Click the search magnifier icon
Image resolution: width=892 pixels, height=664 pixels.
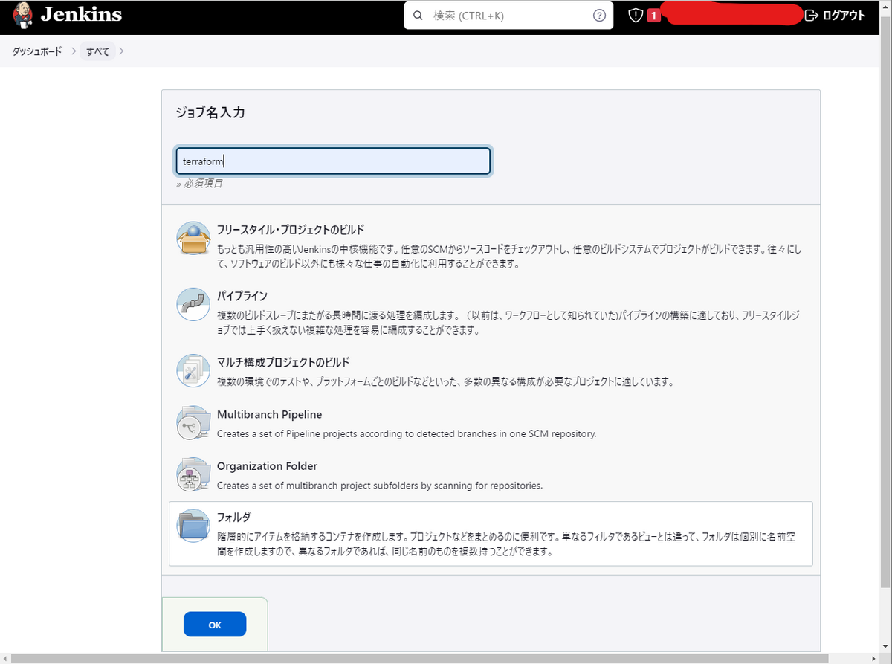click(418, 16)
